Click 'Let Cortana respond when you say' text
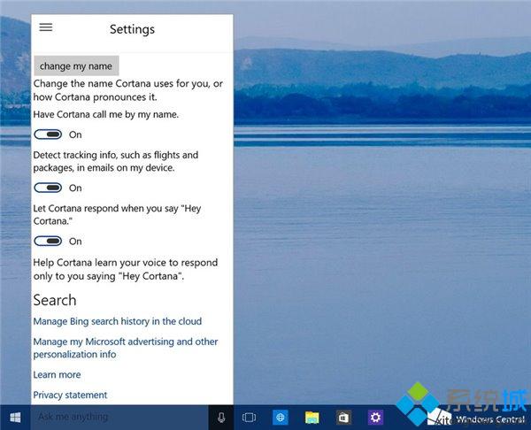The width and height of the screenshot is (531, 430). tap(117, 214)
